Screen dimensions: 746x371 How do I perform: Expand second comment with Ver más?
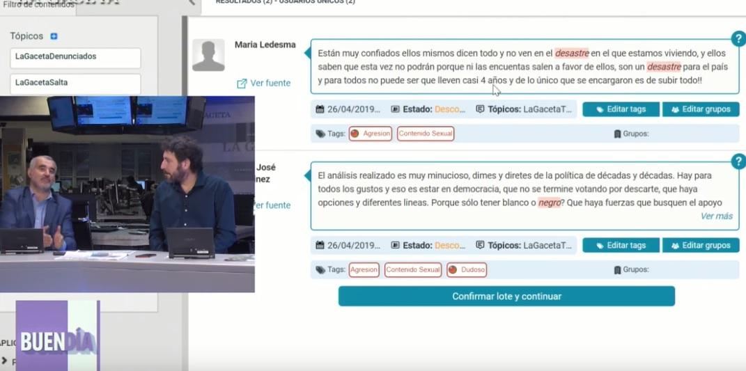(x=716, y=216)
